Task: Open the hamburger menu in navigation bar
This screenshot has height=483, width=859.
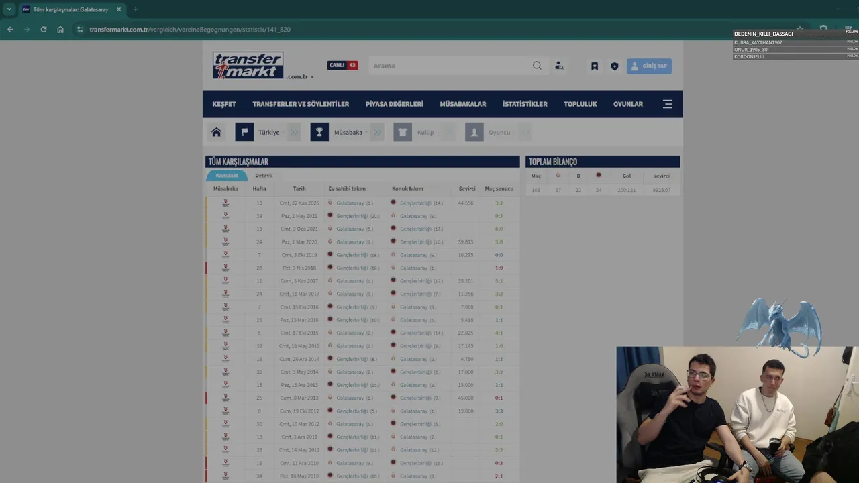Action: pos(668,104)
